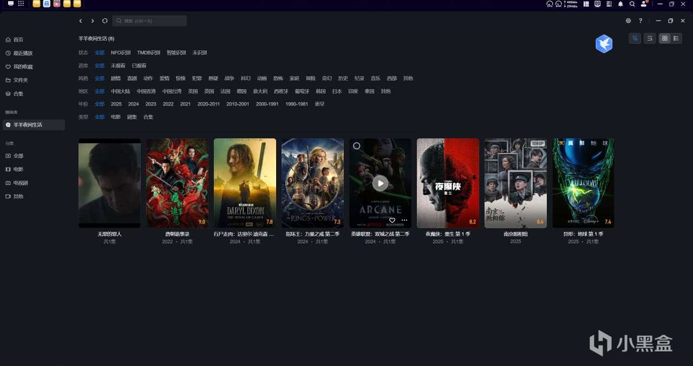Image resolution: width=693 pixels, height=366 pixels.
Task: Open the app grid launcher in top bar
Action: click(21, 4)
